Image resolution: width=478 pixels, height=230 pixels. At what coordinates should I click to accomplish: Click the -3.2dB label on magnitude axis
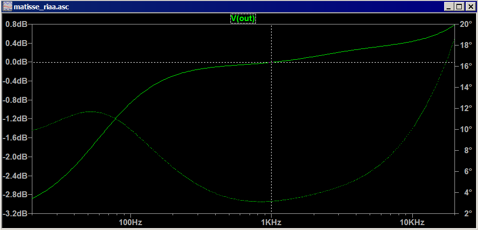point(15,214)
